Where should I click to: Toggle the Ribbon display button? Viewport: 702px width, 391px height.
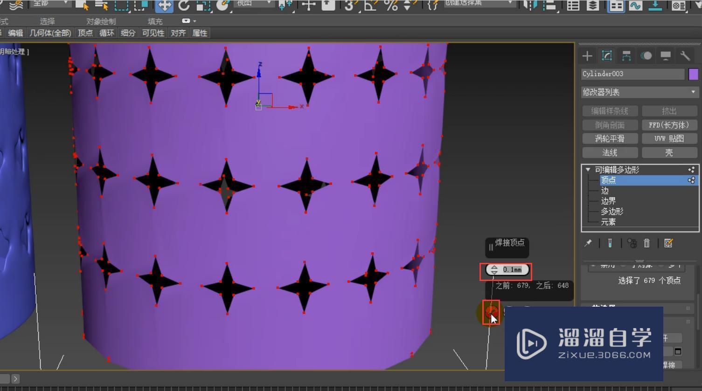tap(616, 5)
